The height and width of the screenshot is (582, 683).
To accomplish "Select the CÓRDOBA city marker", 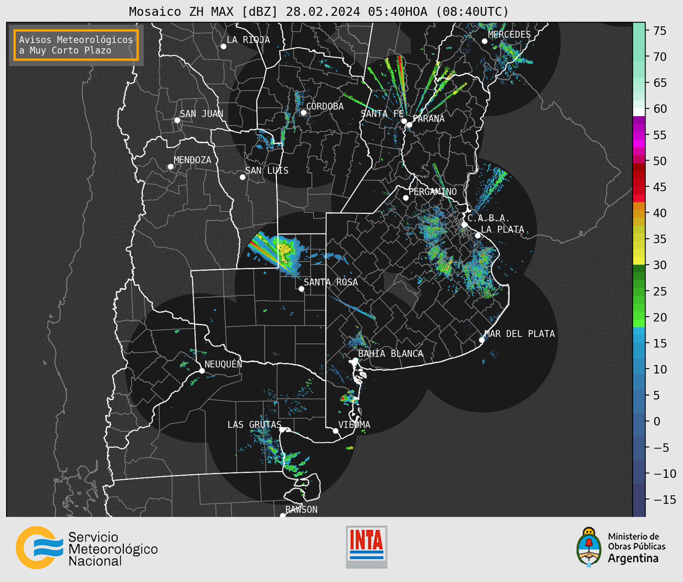I will [303, 113].
